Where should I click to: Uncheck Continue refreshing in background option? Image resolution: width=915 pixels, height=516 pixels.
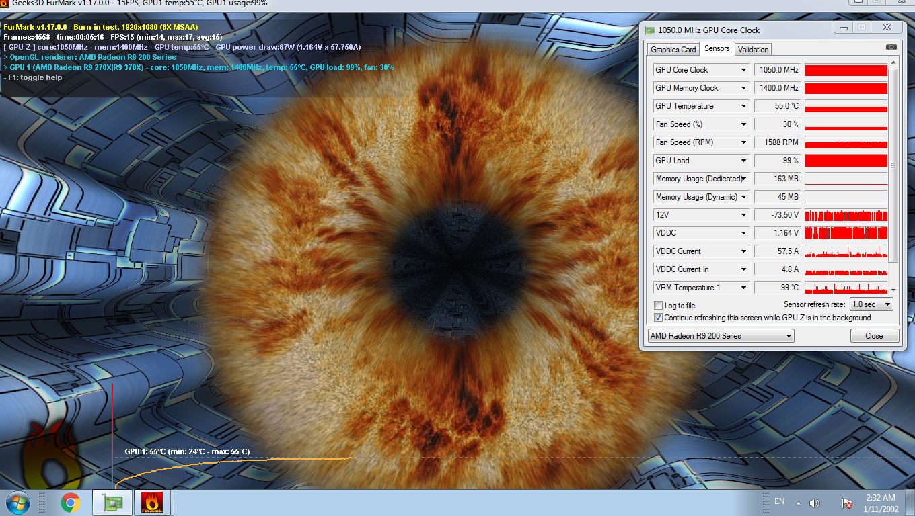pyautogui.click(x=659, y=318)
